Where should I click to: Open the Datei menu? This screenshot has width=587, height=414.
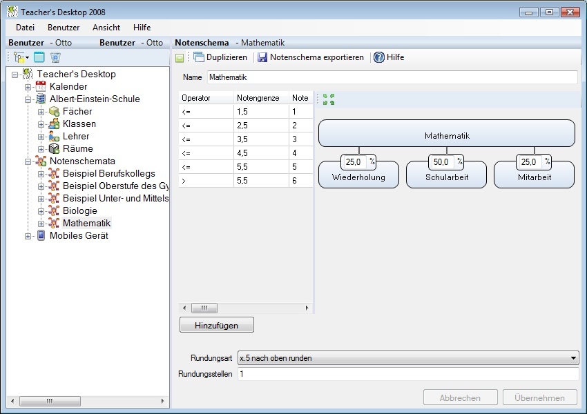(x=25, y=28)
